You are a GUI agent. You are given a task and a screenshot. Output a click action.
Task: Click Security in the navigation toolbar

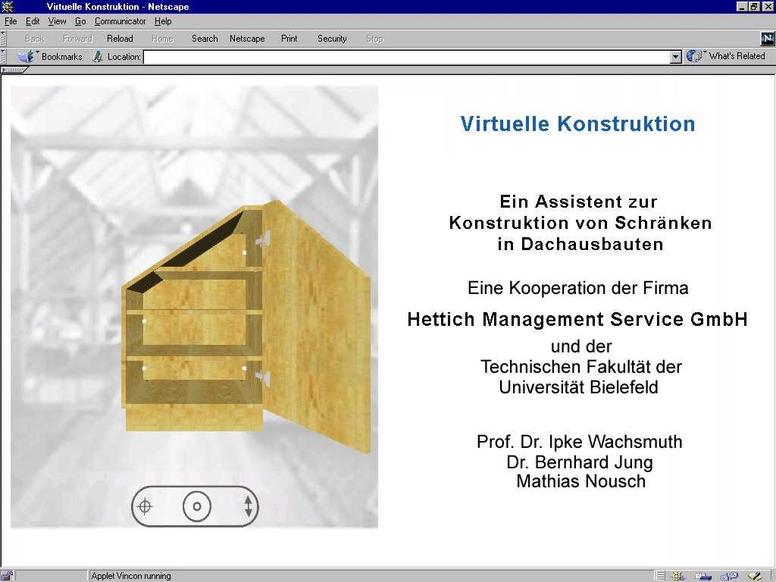point(332,39)
